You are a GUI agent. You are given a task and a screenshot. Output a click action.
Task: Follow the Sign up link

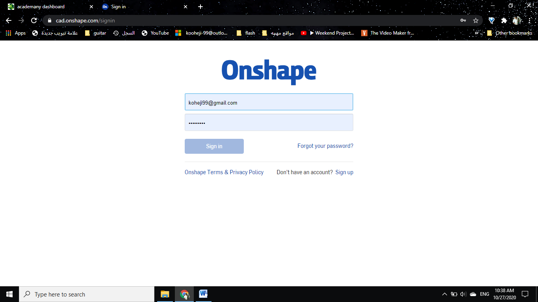pos(344,172)
